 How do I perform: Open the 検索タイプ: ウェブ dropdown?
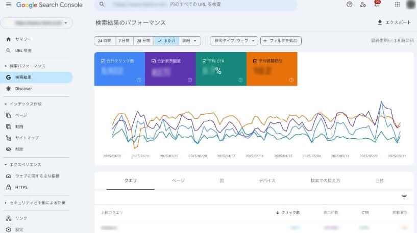[x=234, y=41]
